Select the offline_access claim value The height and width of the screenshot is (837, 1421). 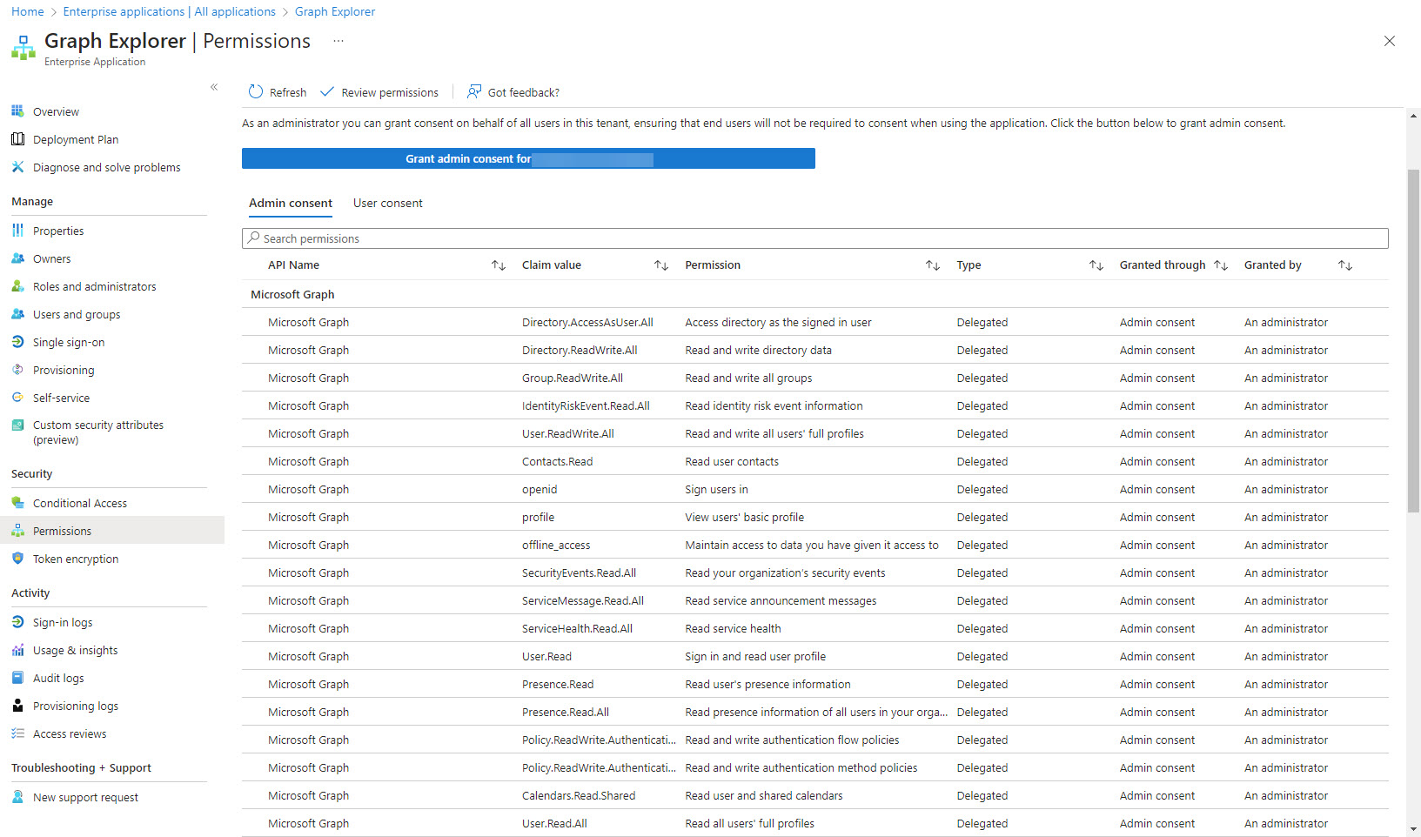(x=556, y=545)
